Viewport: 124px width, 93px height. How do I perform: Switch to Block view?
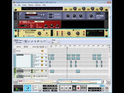click(21, 40)
